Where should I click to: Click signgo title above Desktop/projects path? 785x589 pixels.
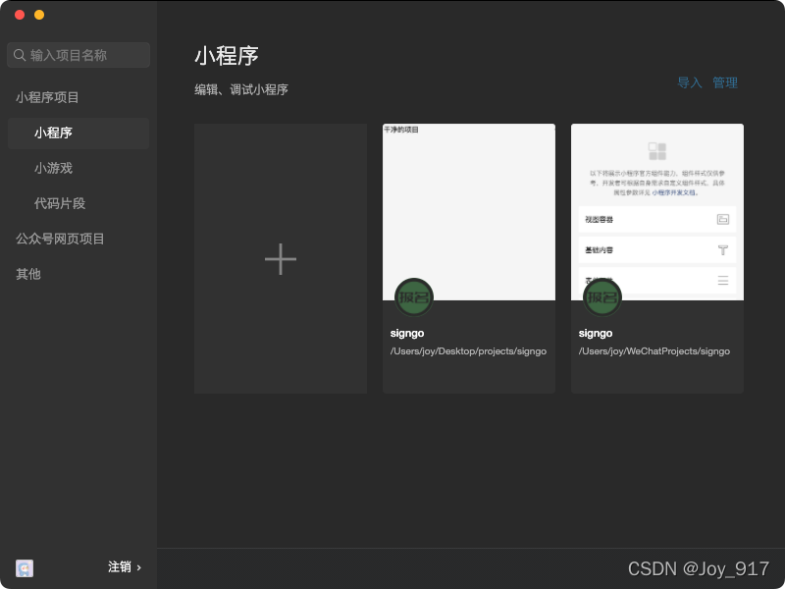click(x=407, y=333)
